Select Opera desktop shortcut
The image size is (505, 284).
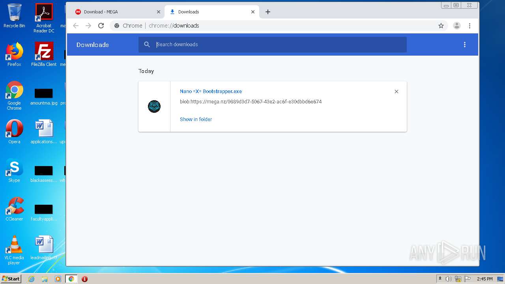(14, 132)
